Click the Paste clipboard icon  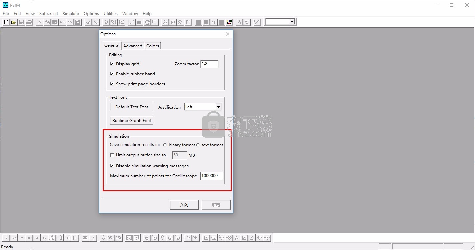pos(55,22)
